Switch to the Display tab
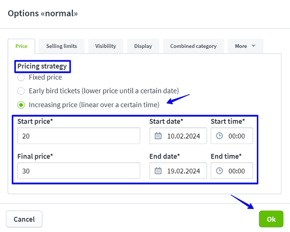290x232 pixels. [143, 46]
